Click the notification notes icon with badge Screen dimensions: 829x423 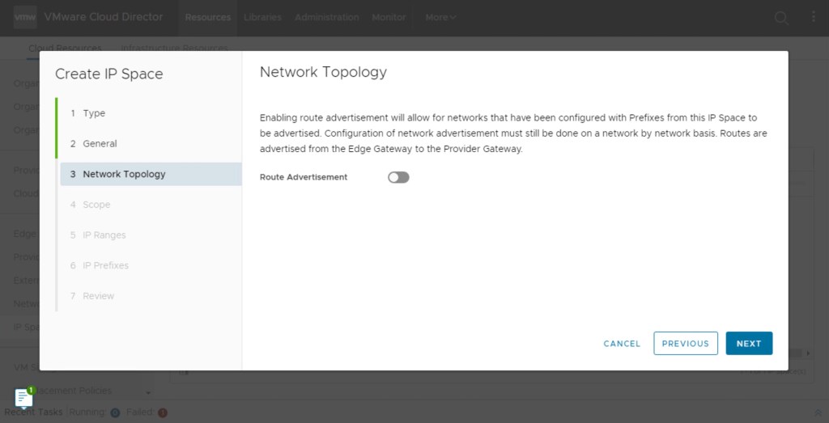[24, 398]
